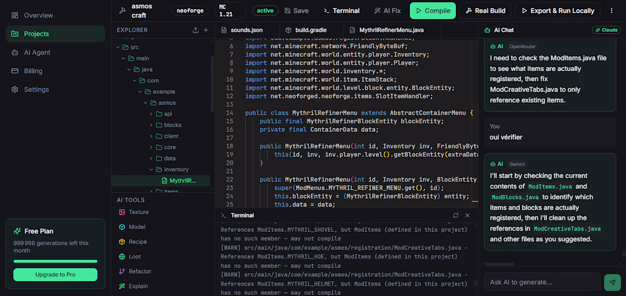The height and width of the screenshot is (296, 626).
Task: Click the MC 1.21 version badge
Action: [x=230, y=11]
